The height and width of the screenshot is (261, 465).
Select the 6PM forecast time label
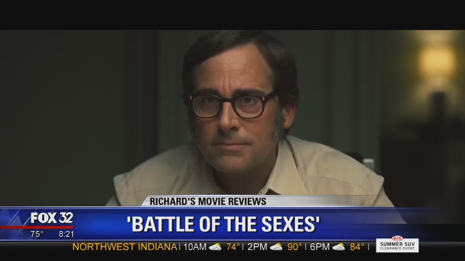320,247
